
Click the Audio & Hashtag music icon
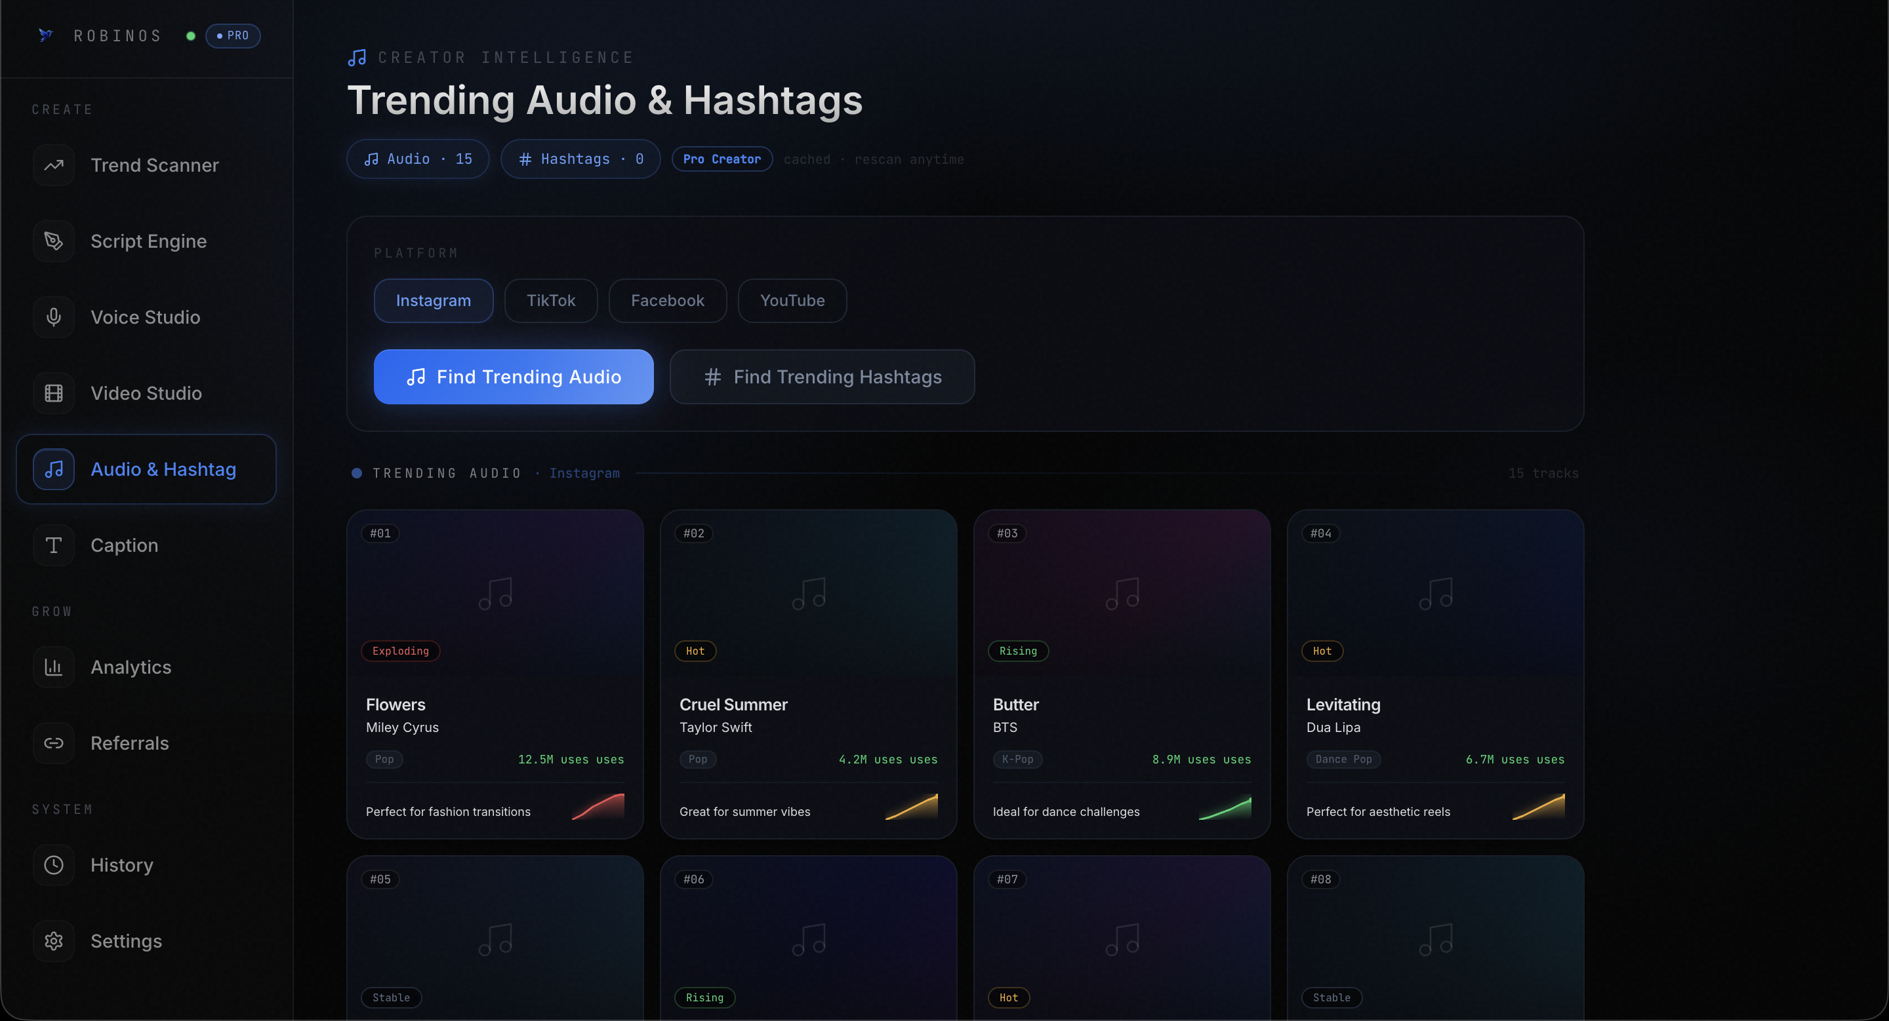click(54, 469)
